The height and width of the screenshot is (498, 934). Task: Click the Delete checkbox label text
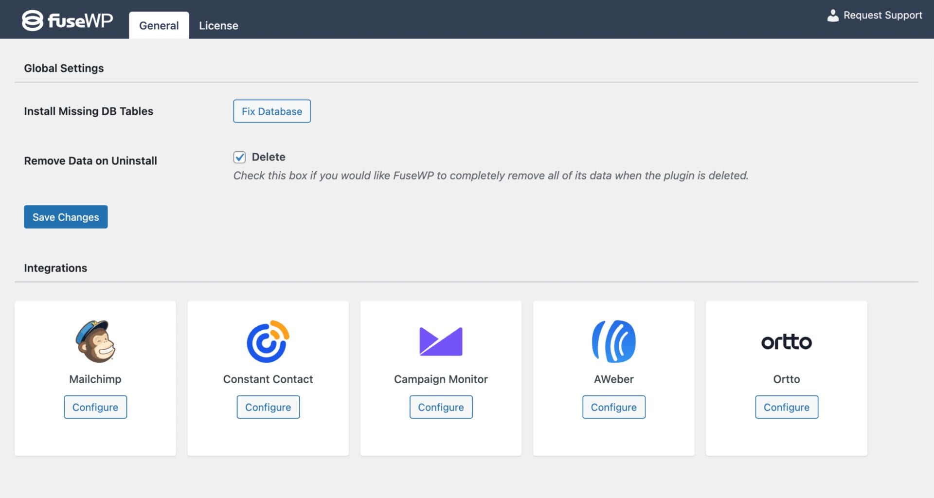coord(269,157)
